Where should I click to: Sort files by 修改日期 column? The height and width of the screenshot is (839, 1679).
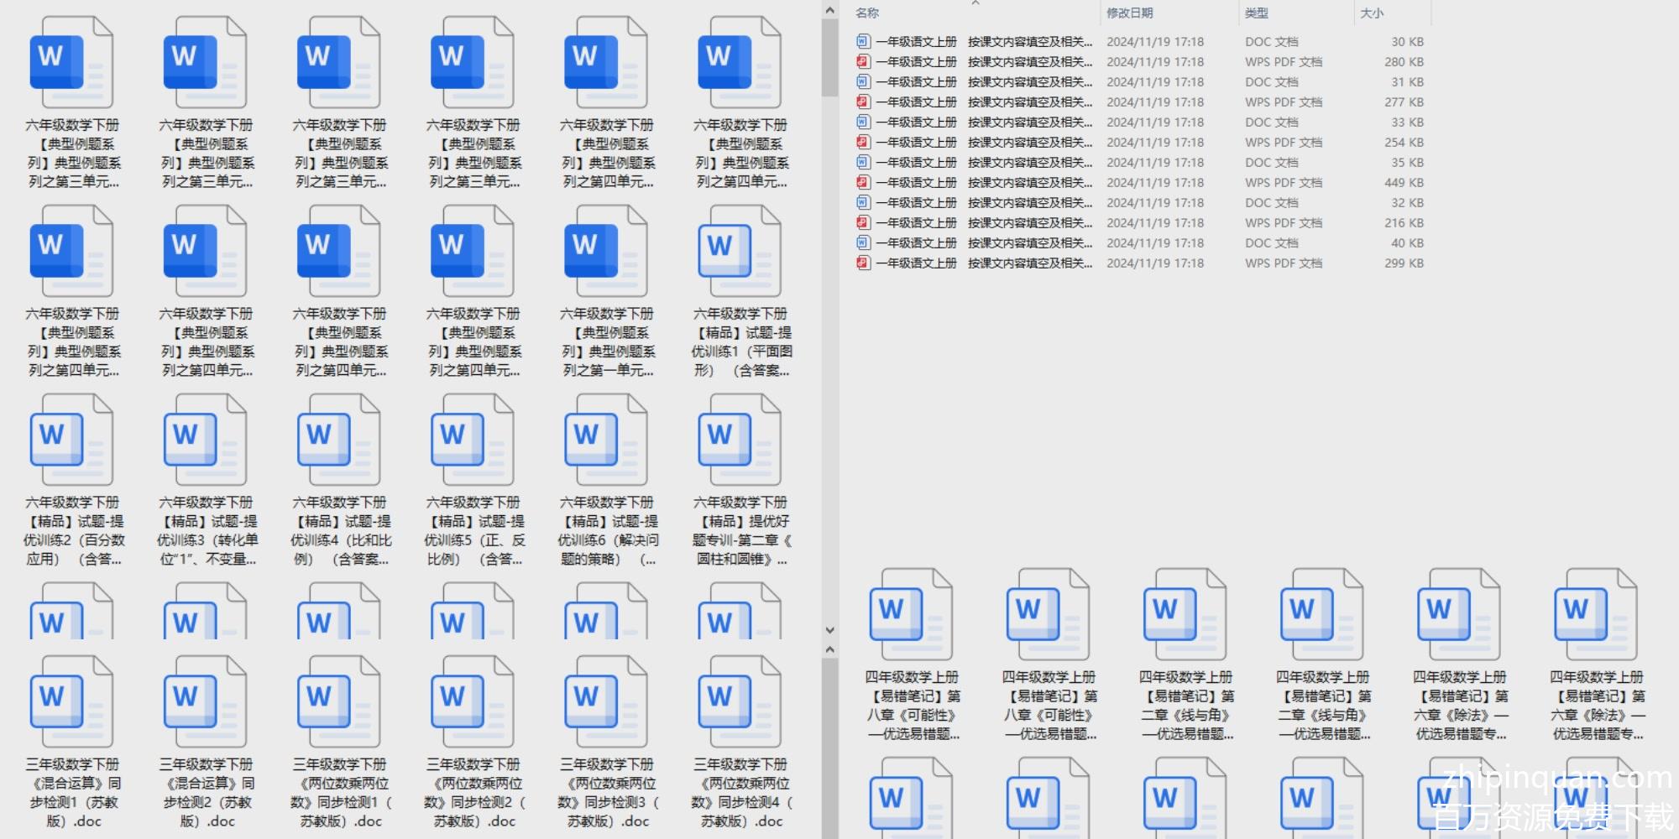click(x=1129, y=13)
